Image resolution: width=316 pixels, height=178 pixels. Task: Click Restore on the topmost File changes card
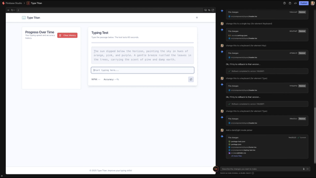[x=302, y=12]
